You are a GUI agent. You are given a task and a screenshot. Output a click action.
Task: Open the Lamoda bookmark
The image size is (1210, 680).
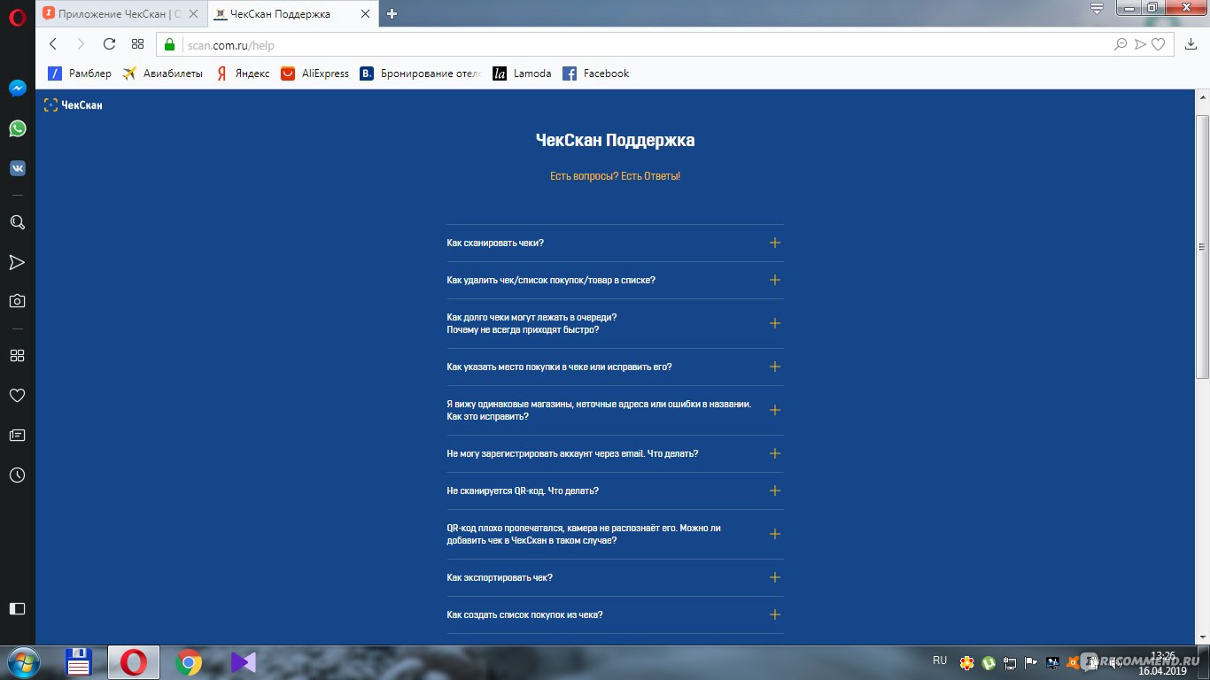pos(523,73)
